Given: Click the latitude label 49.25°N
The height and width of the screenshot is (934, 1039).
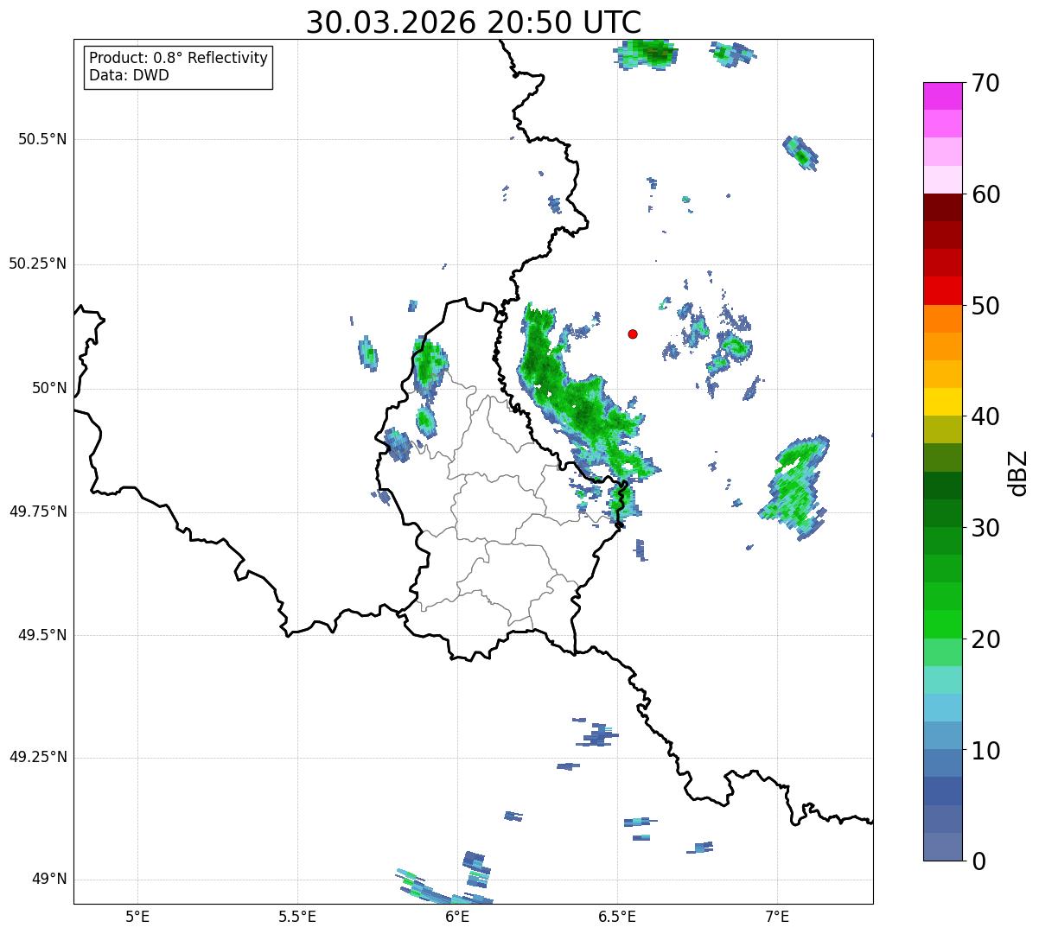Looking at the screenshot, I should 37,757.
